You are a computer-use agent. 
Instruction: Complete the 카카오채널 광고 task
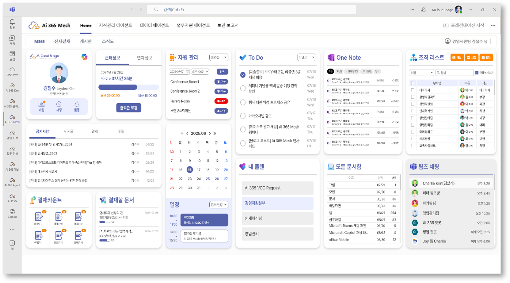click(x=243, y=116)
